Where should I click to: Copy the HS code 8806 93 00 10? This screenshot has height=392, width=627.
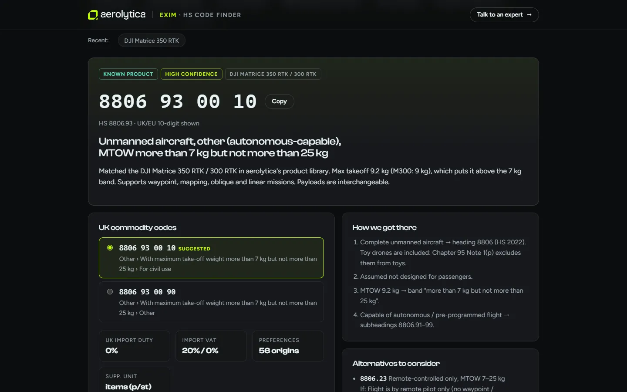(279, 101)
